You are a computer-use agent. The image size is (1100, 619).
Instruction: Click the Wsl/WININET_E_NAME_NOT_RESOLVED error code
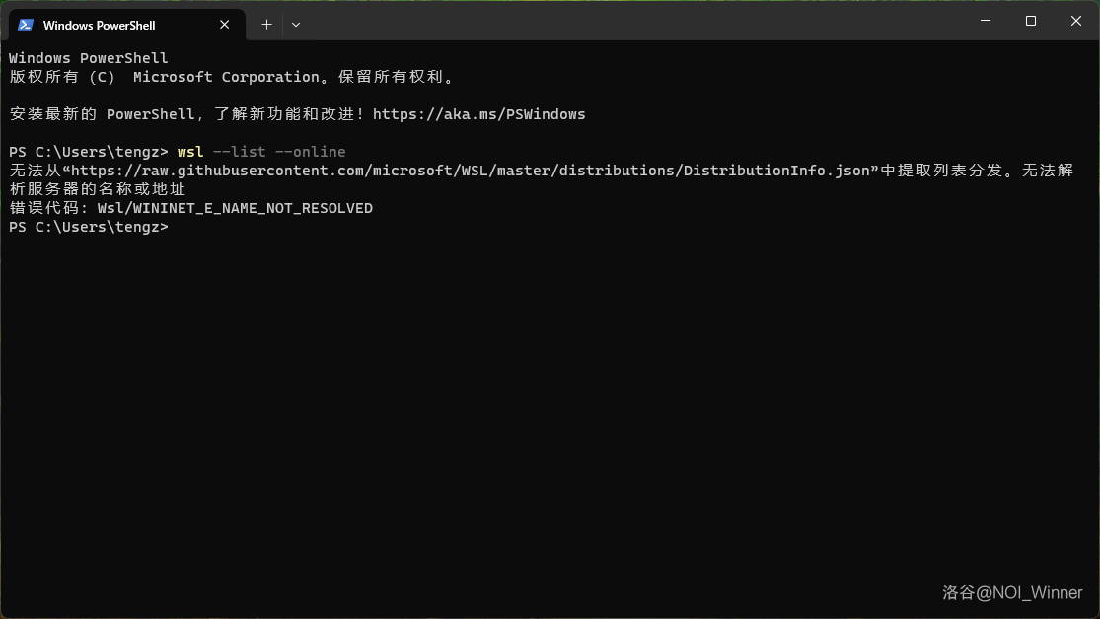click(235, 208)
